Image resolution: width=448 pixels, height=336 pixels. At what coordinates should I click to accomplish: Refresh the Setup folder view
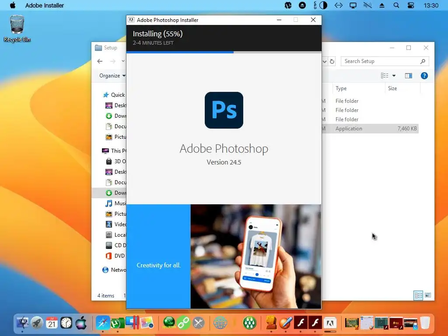[x=332, y=61]
